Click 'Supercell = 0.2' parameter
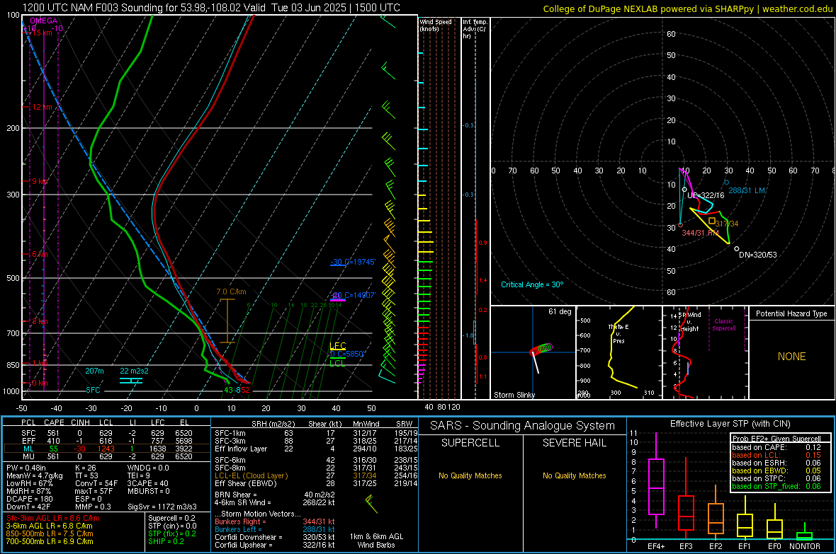Image resolution: width=836 pixels, height=554 pixels. (x=171, y=519)
